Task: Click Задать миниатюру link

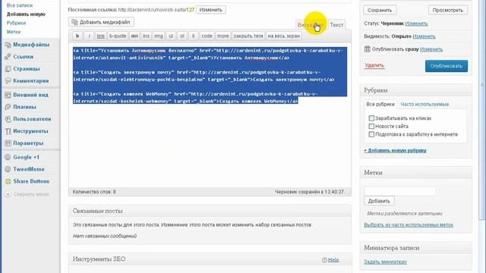Action: tap(385, 262)
